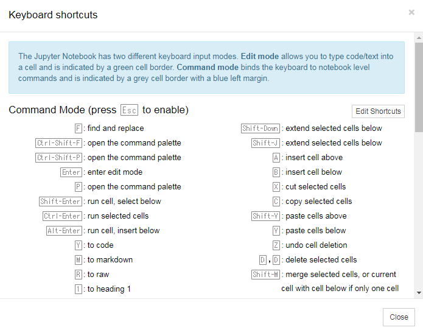Image resolution: width=423 pixels, height=330 pixels.
Task: Dismiss the dialog with the top X icon
Action: click(x=411, y=12)
